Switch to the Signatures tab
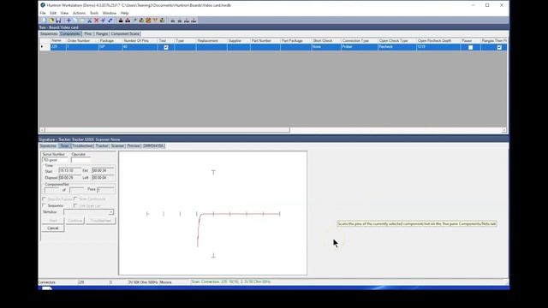548x308 pixels. pos(48,146)
